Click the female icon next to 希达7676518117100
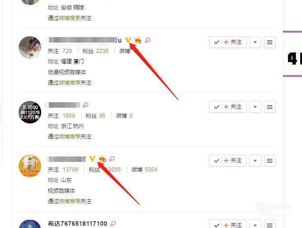Screen dimensions: 302x228 113,223
